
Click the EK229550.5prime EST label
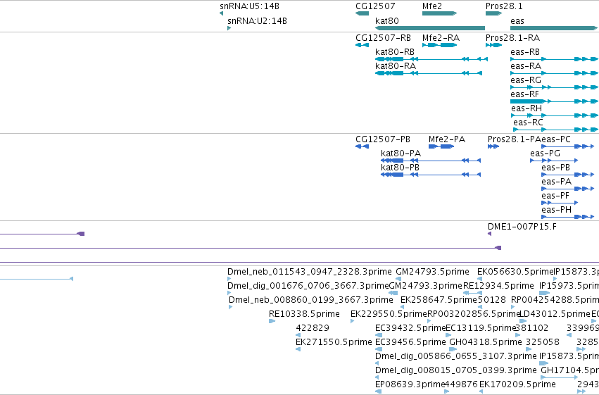tap(389, 314)
